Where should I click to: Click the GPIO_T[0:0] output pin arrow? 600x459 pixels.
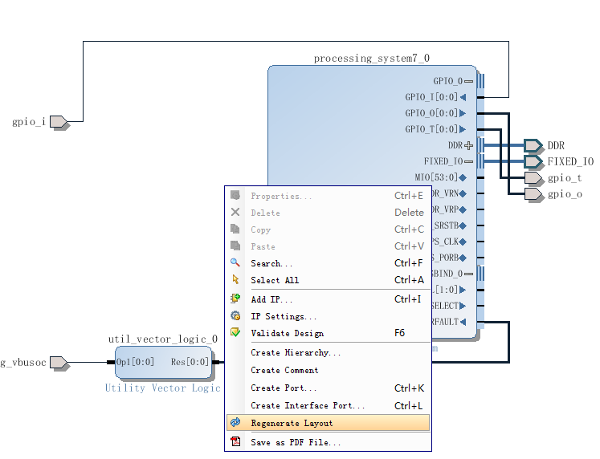463,129
